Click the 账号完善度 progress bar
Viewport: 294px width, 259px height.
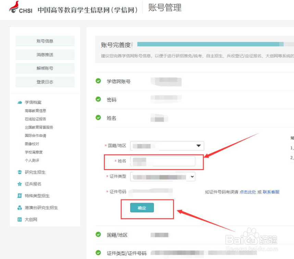pos(216,44)
